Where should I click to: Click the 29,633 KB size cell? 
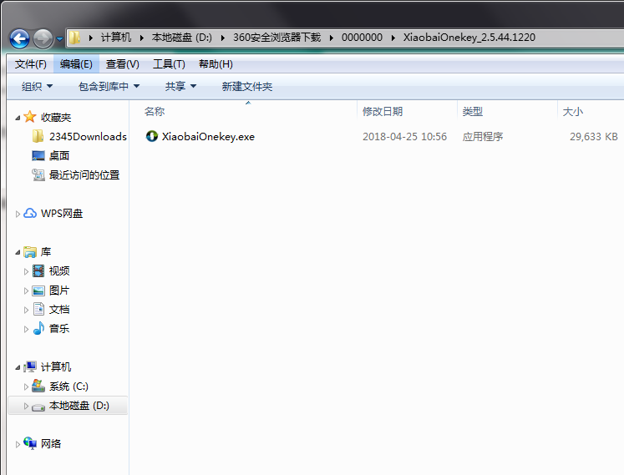[593, 136]
